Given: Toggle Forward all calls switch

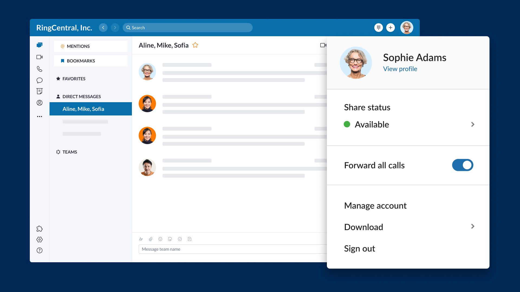Looking at the screenshot, I should (462, 165).
